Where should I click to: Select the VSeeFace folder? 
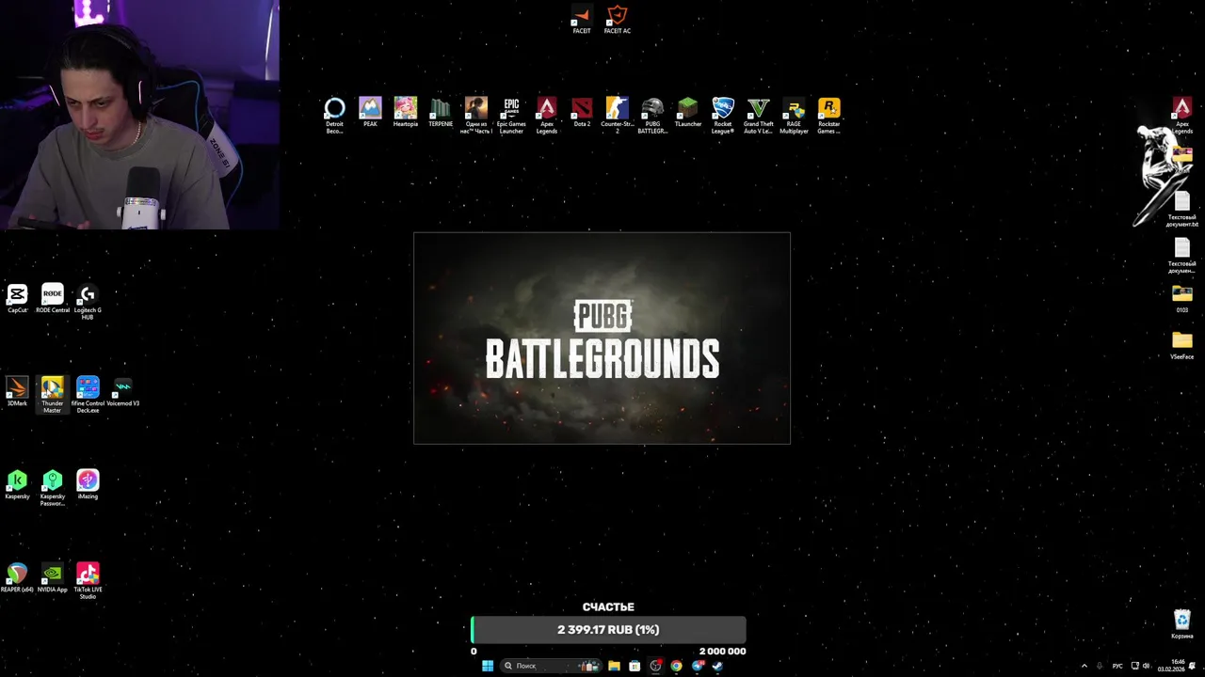pos(1182,345)
